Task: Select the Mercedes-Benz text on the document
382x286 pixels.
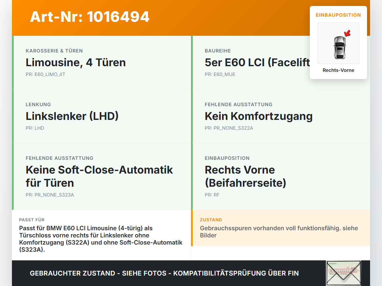Action: click(x=338, y=274)
